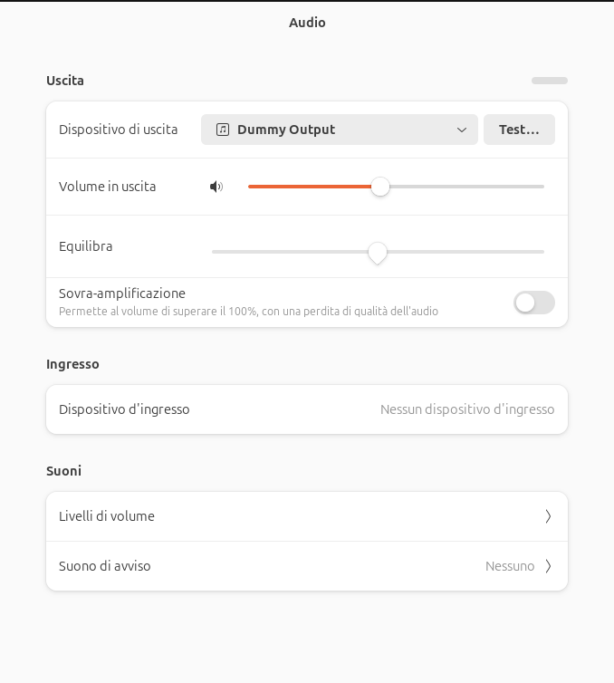Click the dropdown arrow of Dispositivo di uscita

point(462,130)
